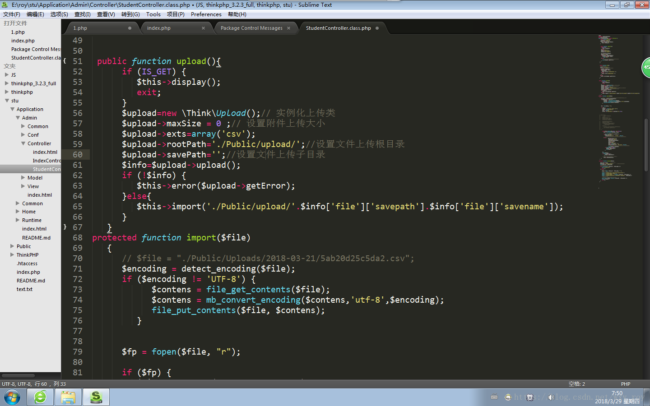
Task: Open the 查看(V) menu
Action: [x=106, y=14]
